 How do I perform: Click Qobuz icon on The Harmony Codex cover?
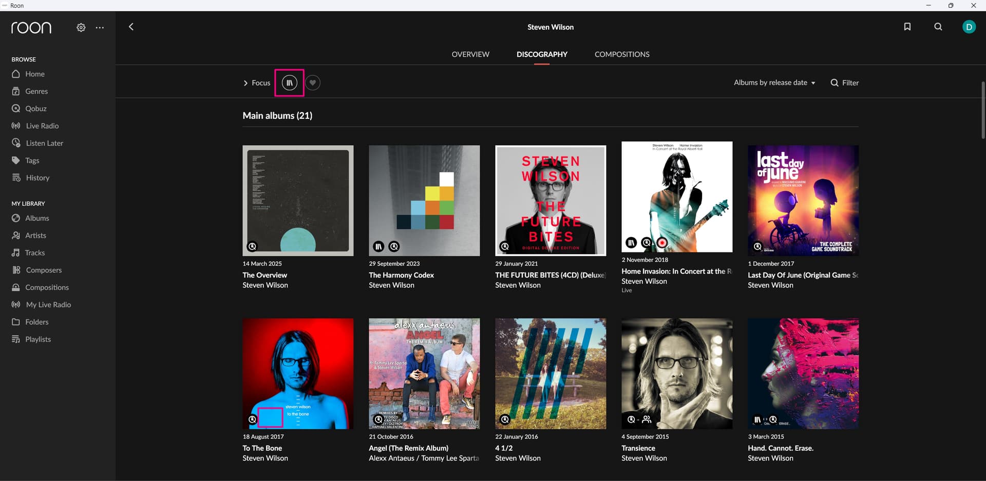tap(394, 247)
